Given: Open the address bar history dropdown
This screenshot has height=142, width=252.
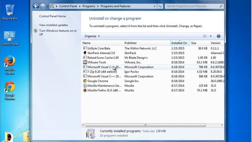Looking at the screenshot, I should 154,6.
